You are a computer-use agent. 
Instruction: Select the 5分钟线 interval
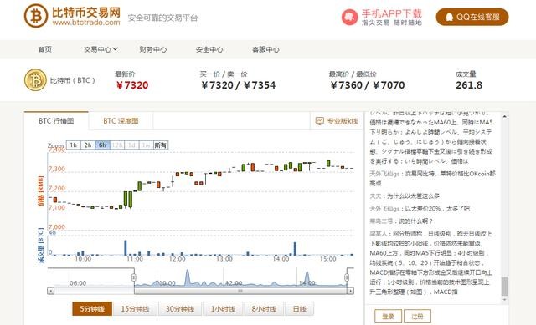click(x=92, y=309)
